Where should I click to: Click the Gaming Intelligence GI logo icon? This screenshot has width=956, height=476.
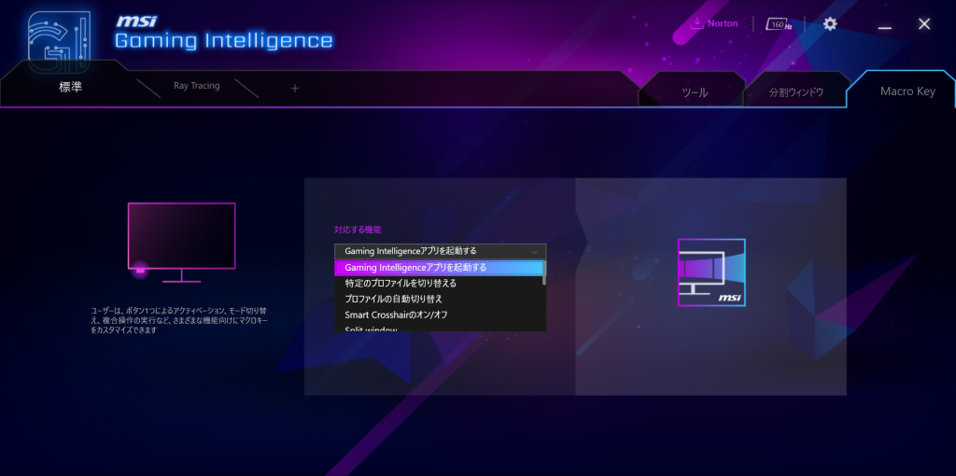[60, 41]
